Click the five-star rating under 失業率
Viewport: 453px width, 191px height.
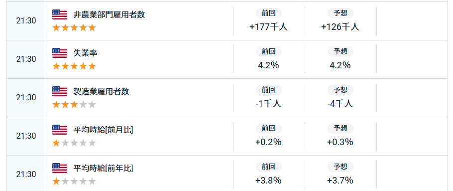74,66
